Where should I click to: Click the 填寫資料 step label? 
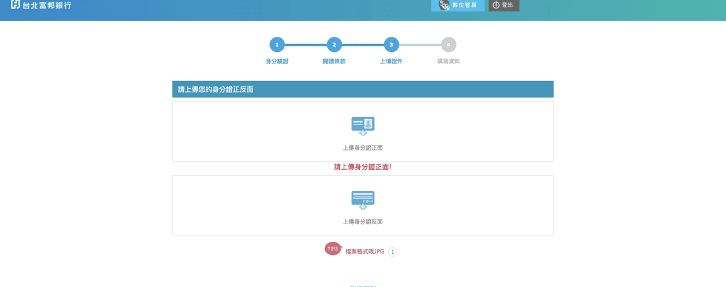pyautogui.click(x=448, y=62)
